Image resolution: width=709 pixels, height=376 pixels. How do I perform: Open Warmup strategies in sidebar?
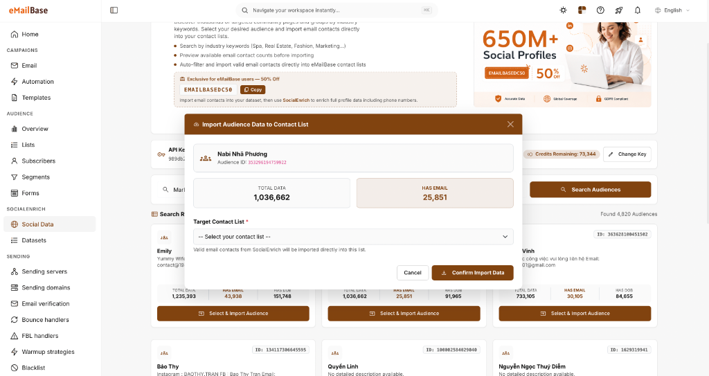[50, 352]
